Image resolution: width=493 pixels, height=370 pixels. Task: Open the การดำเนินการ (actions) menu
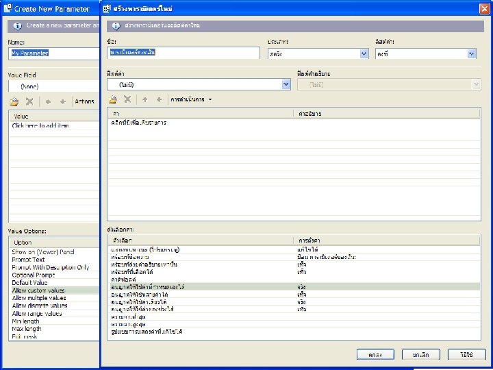pyautogui.click(x=191, y=99)
